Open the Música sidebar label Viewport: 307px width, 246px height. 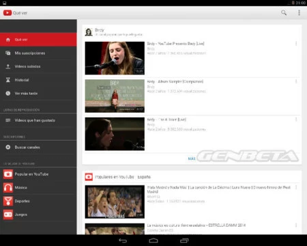click(x=21, y=187)
